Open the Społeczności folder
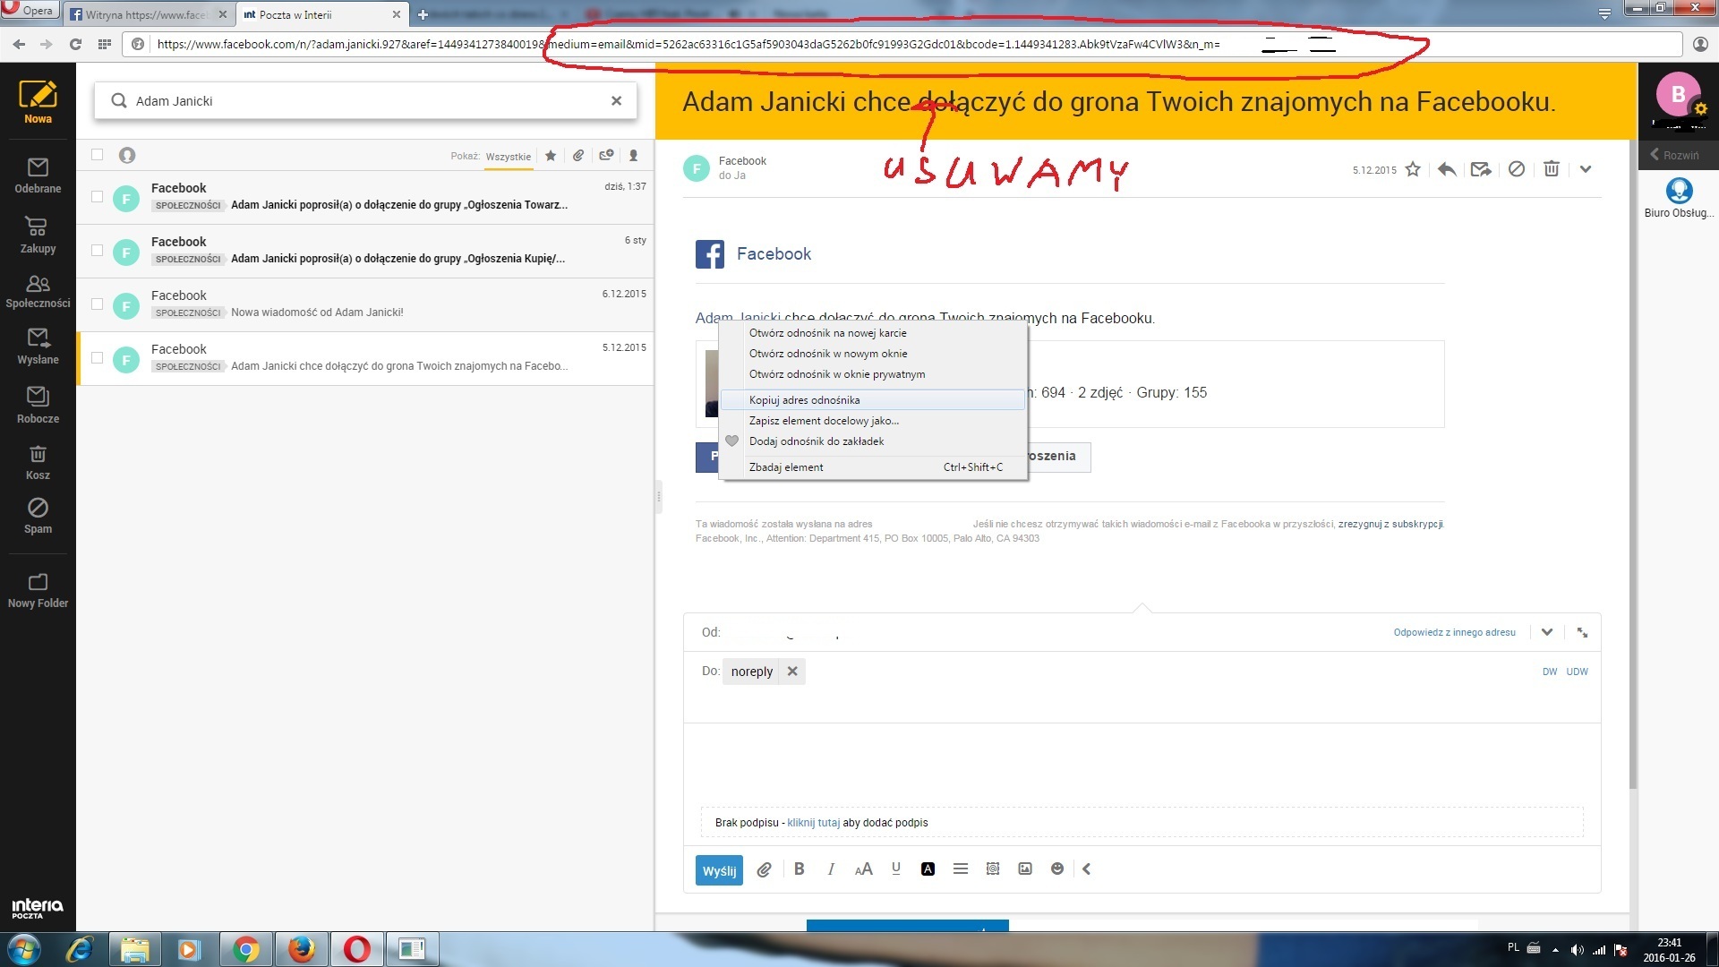Viewport: 1719px width, 967px height. click(x=38, y=292)
